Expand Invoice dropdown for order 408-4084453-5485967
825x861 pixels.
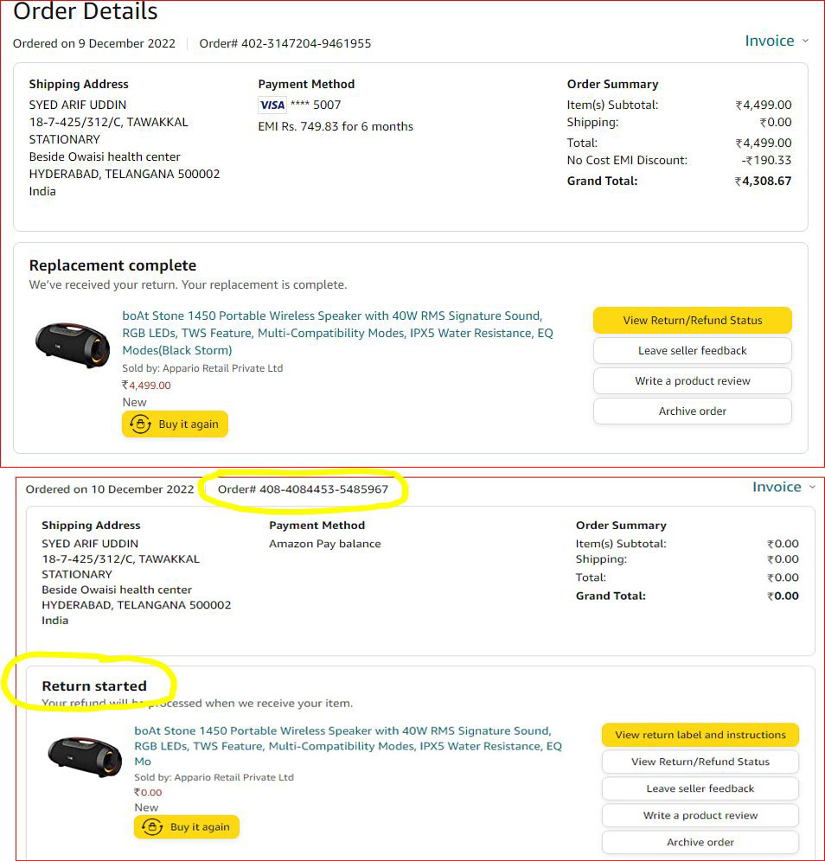pos(783,487)
